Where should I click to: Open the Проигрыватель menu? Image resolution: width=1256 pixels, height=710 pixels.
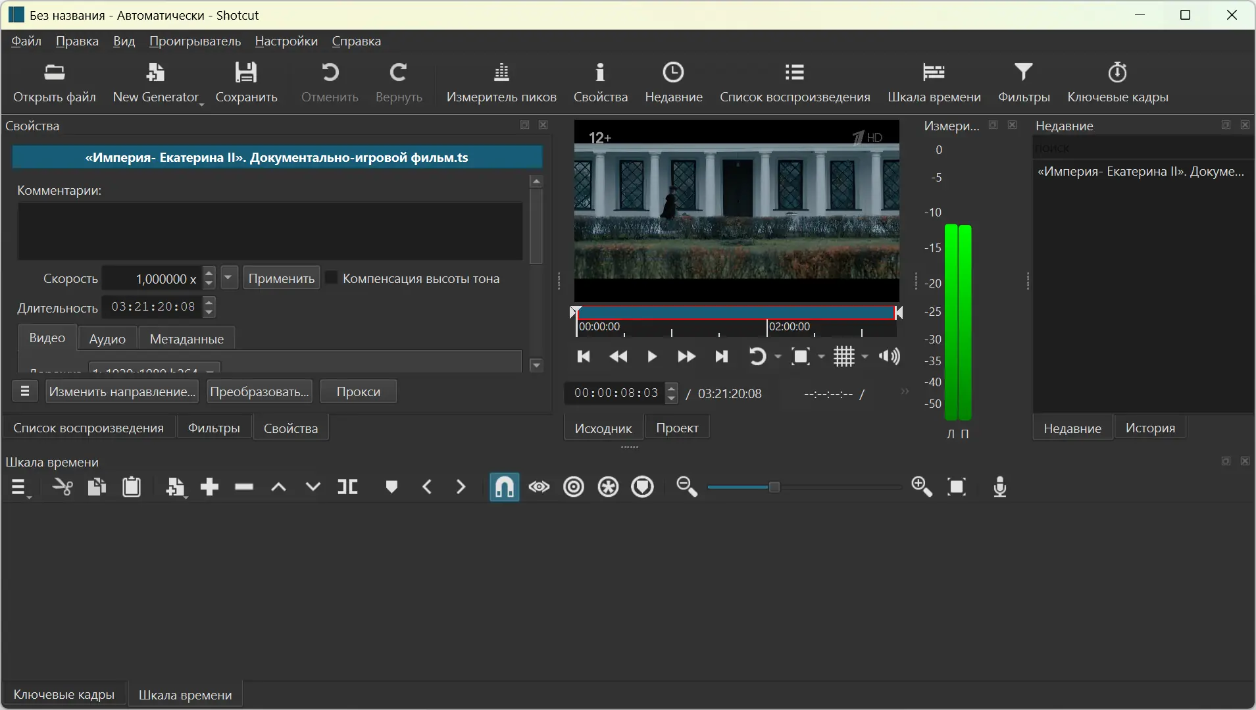click(x=195, y=41)
